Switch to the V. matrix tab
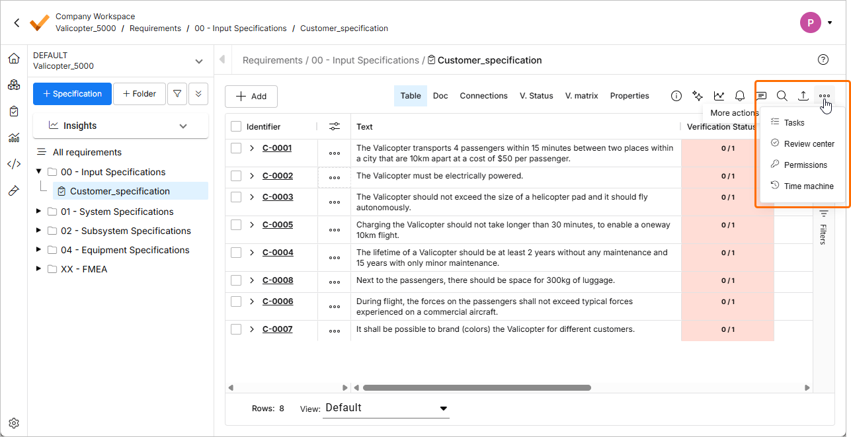 pyautogui.click(x=581, y=96)
